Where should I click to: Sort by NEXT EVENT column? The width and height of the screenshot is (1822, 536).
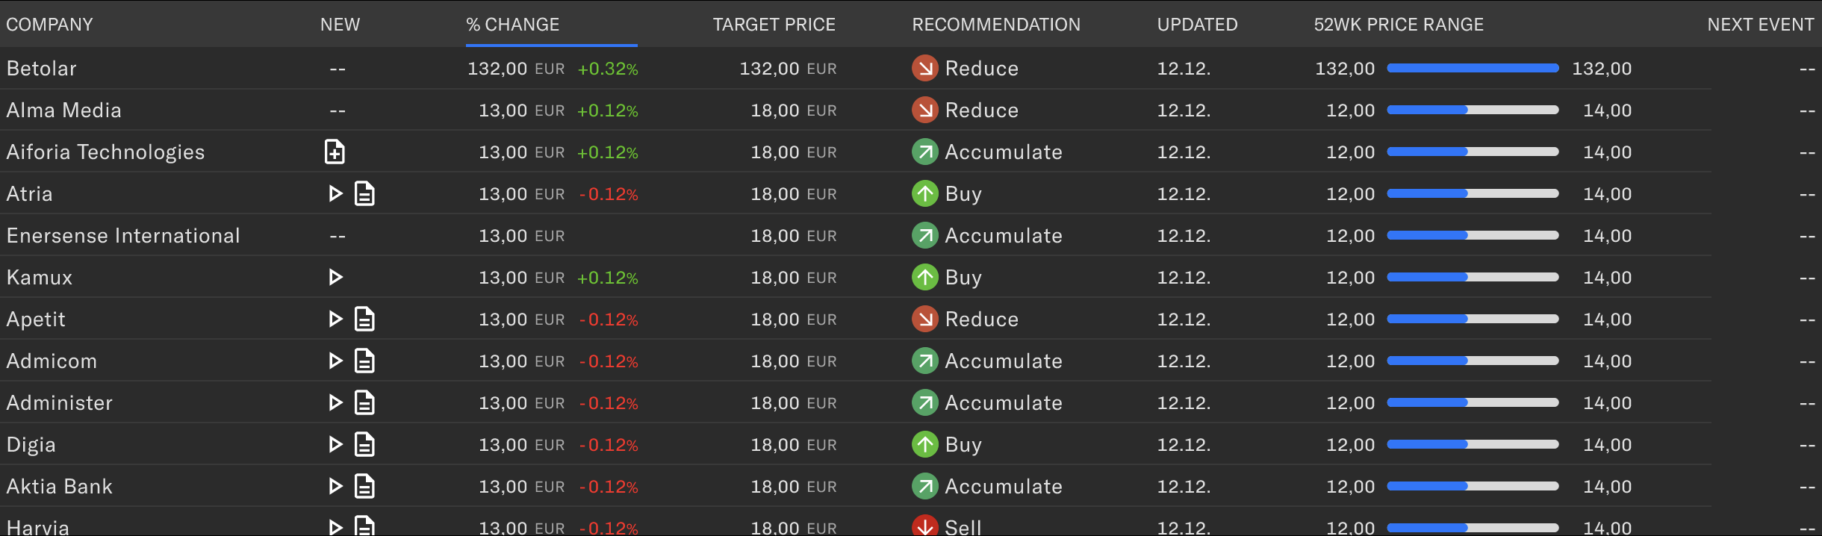[x=1760, y=25]
